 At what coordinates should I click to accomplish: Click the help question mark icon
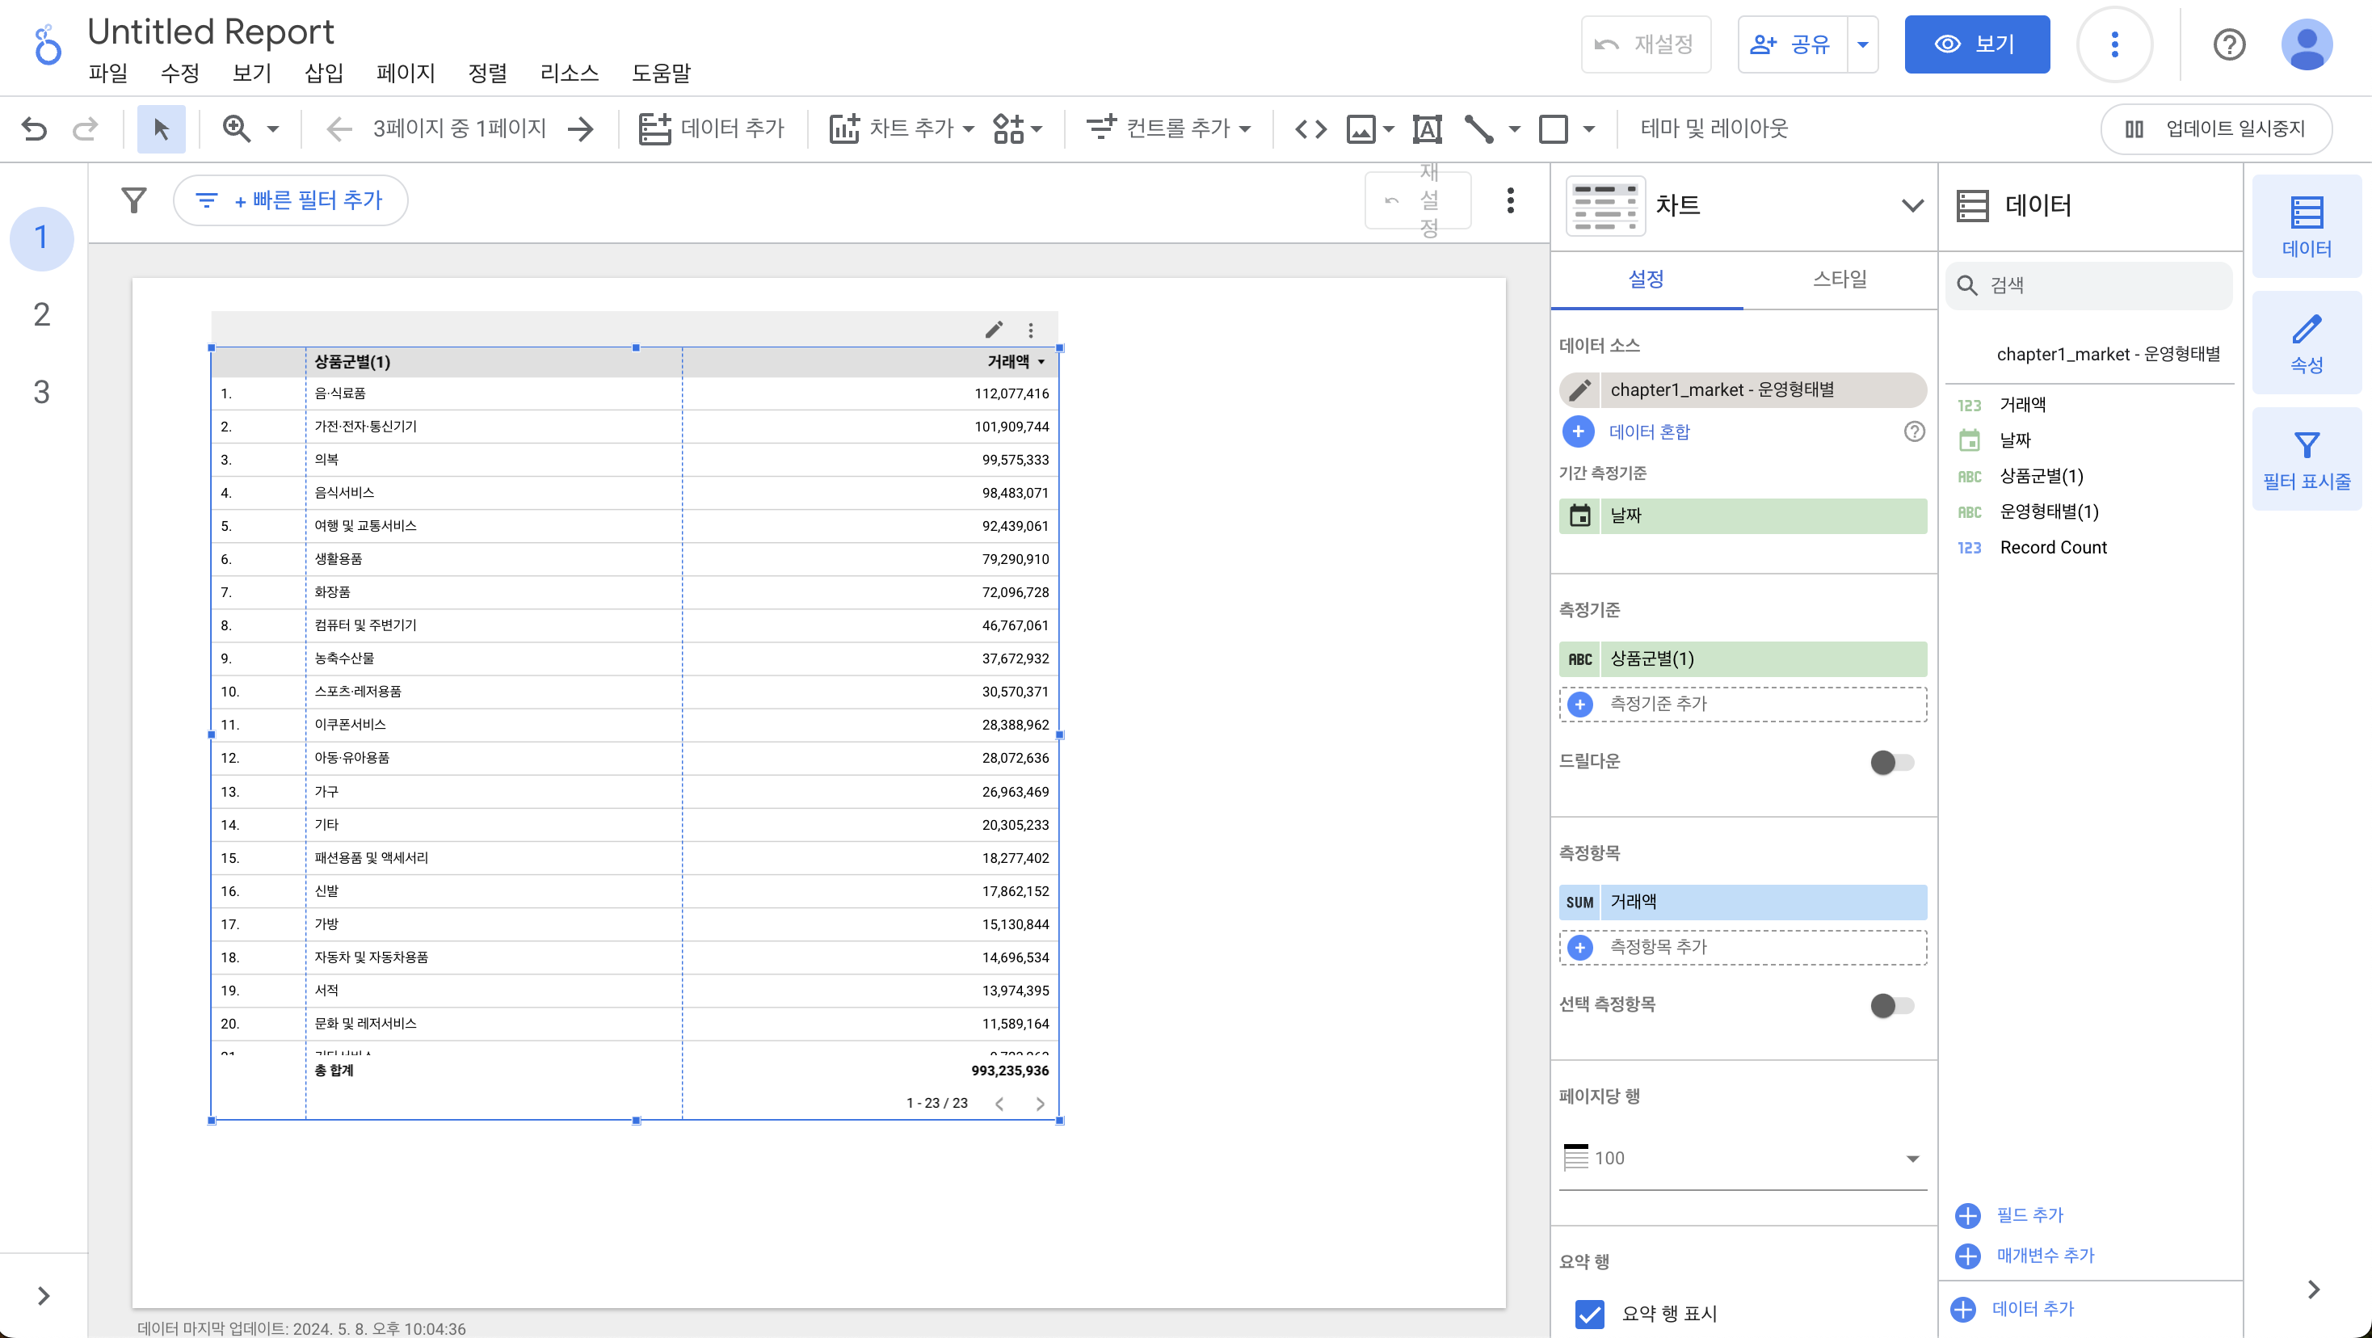(2228, 44)
